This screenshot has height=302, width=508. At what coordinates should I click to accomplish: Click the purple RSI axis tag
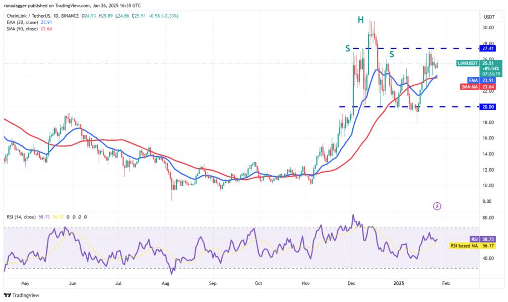coord(474,239)
